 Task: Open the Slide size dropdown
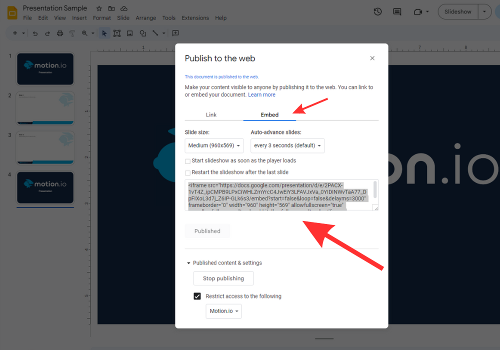(x=213, y=145)
